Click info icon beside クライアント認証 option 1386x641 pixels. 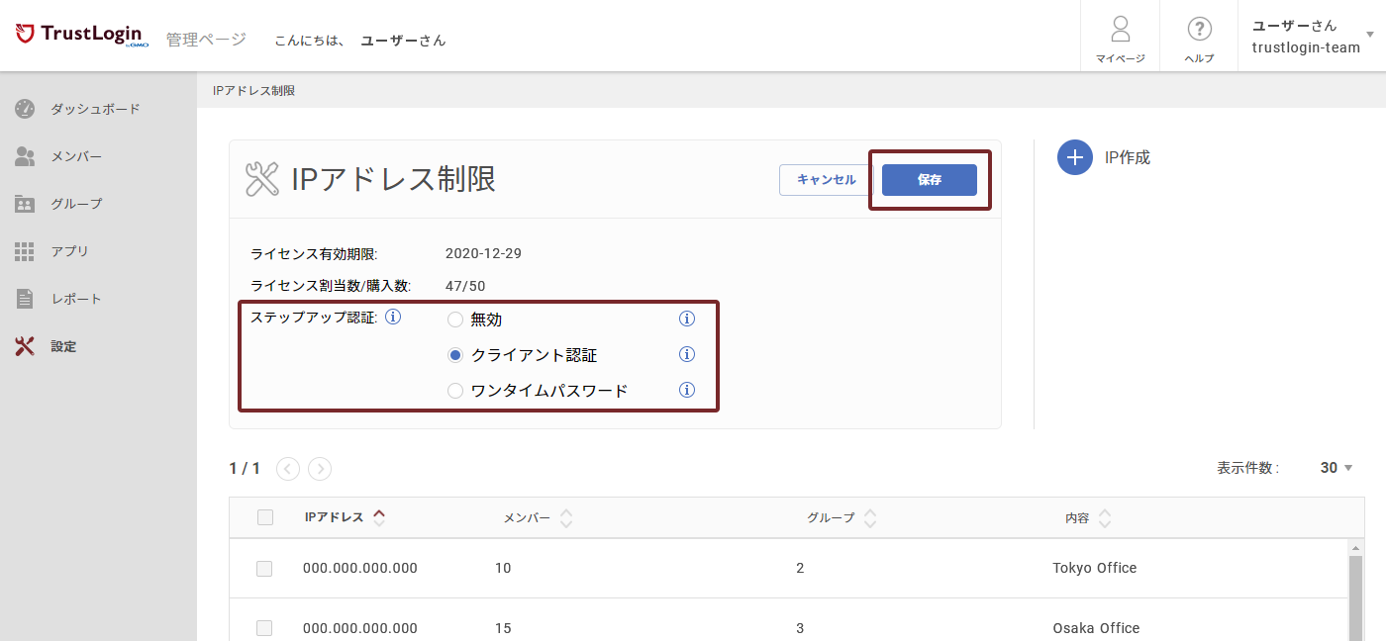[686, 354]
